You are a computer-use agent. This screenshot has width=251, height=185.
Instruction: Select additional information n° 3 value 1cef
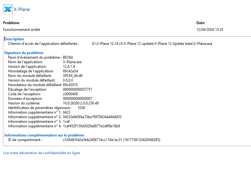[66, 122]
